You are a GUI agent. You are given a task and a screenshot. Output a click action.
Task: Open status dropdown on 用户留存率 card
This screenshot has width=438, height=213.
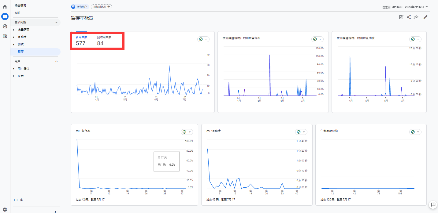(x=187, y=132)
